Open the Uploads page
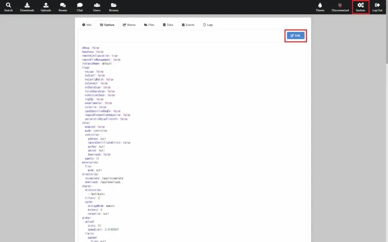 tap(46, 6)
